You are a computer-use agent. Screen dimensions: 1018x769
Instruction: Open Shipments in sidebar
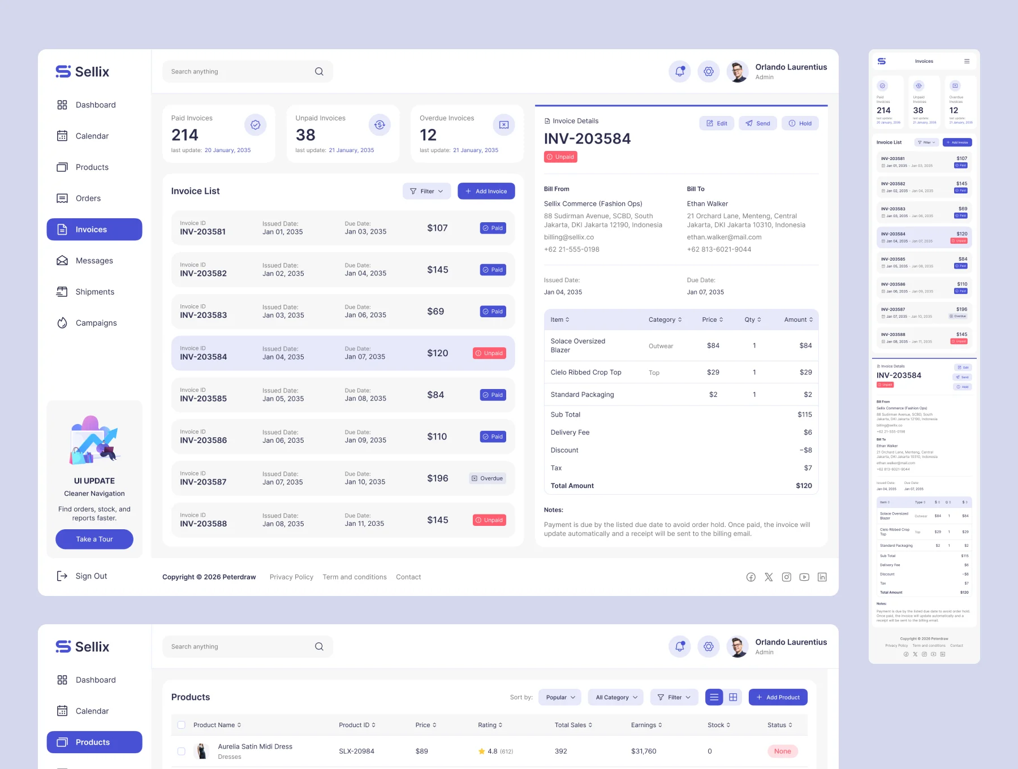click(x=94, y=292)
